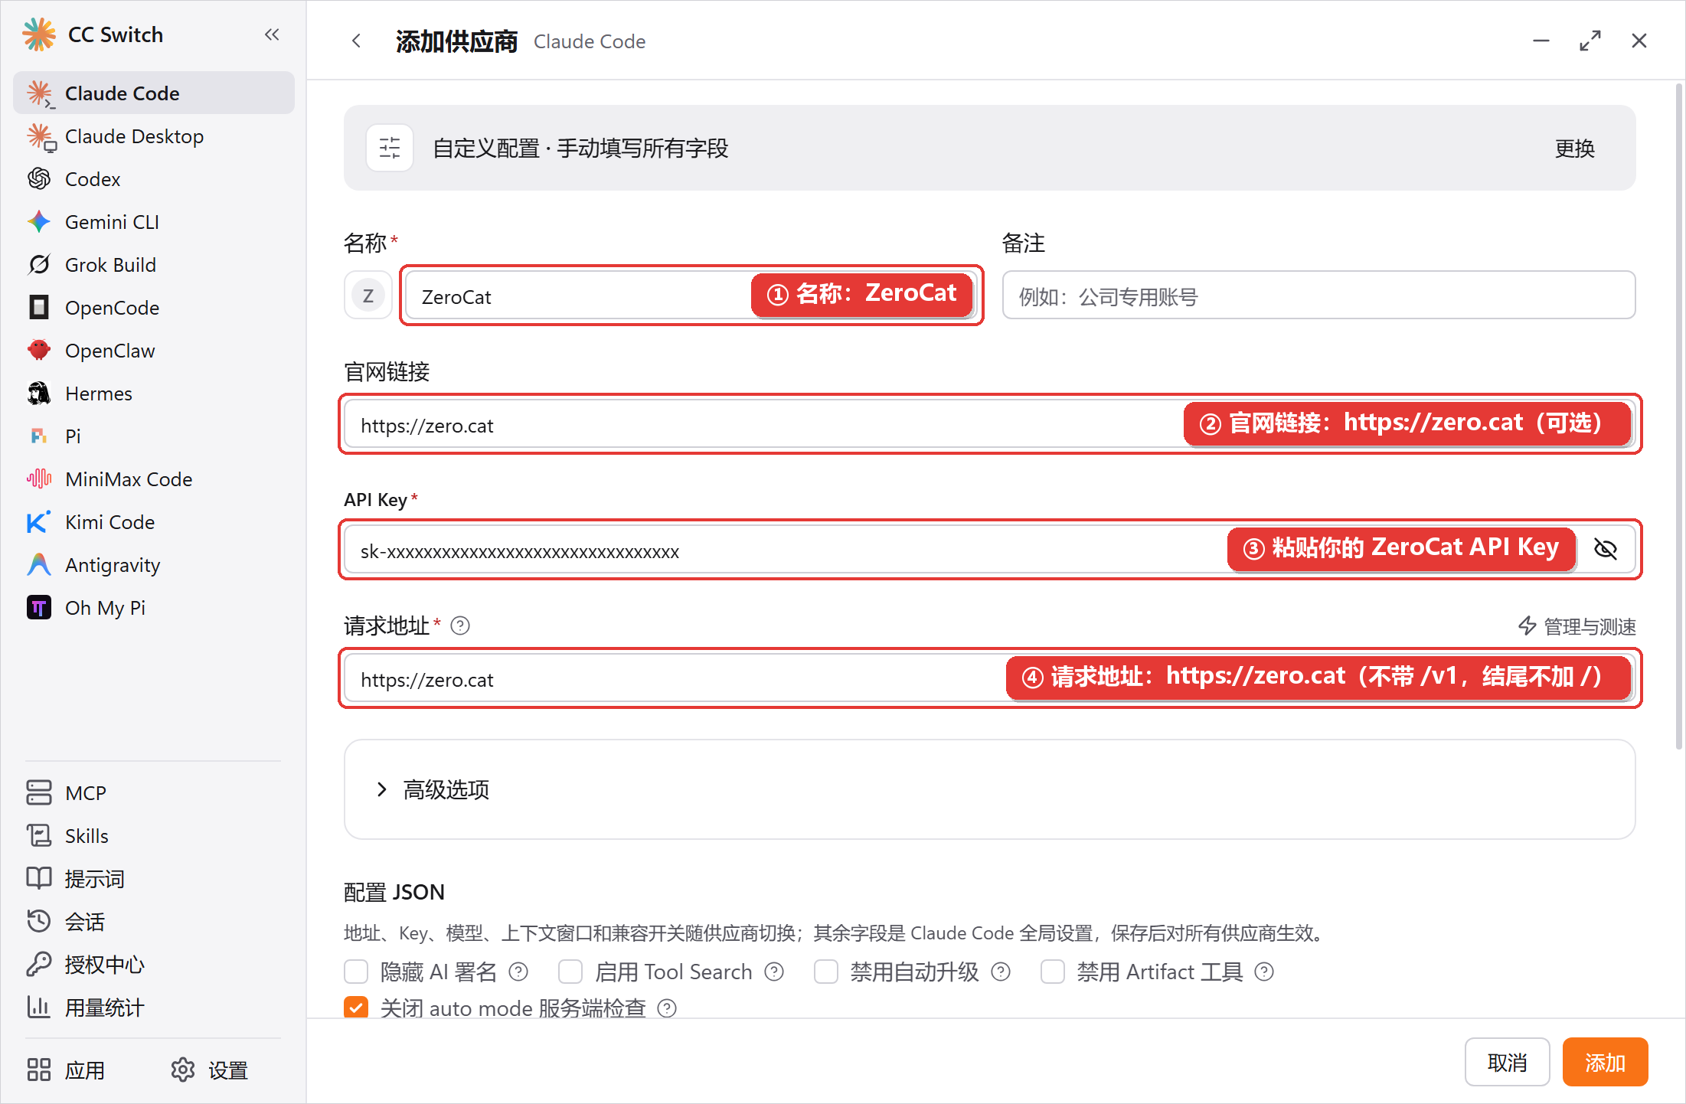The image size is (1686, 1104).
Task: Select OpenClaw in the sidebar
Action: coord(154,351)
